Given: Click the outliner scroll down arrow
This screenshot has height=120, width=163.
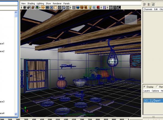Looking at the screenshot, I should 16,114.
